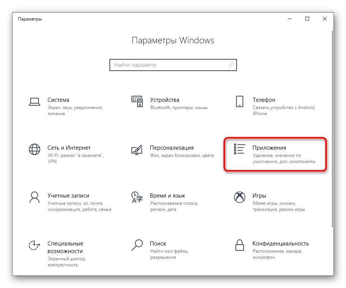Screen dimensions: 346x288
Task: Click 'Меню игры, снимки, трансляция' description
Action: tap(279, 206)
